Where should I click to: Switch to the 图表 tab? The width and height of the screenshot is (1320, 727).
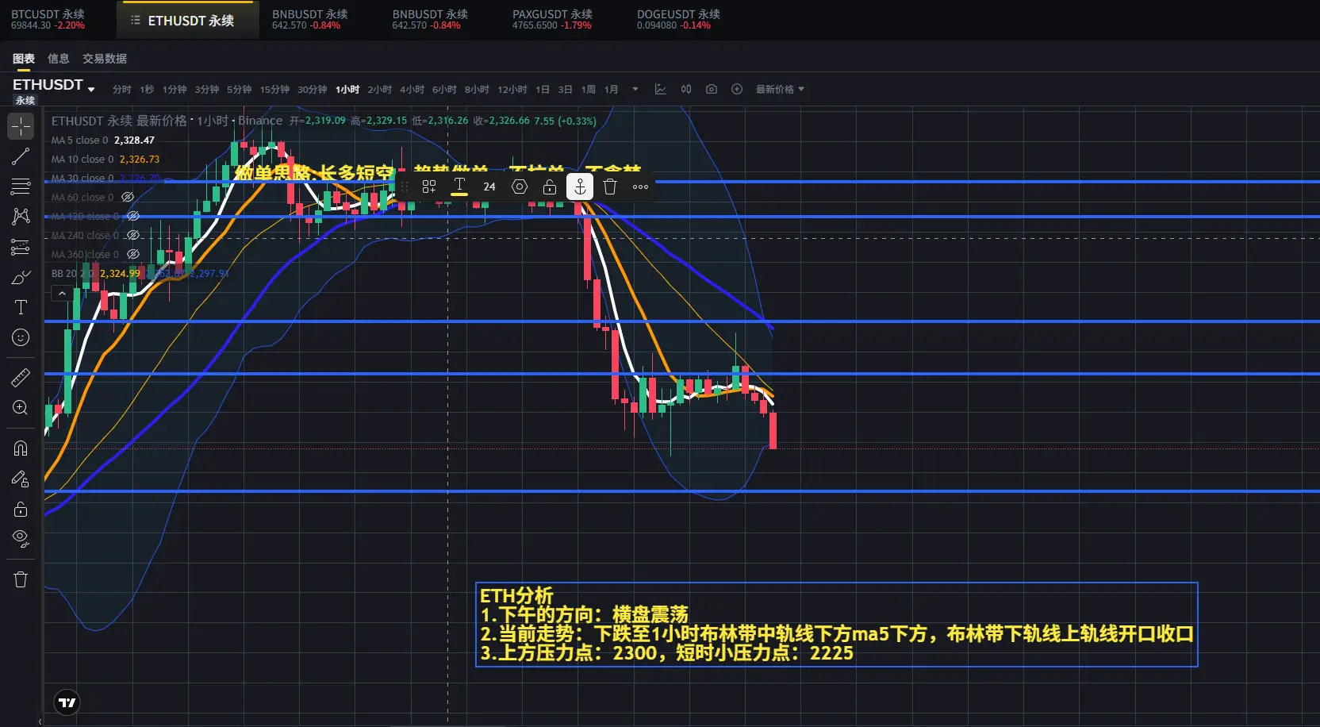[24, 59]
